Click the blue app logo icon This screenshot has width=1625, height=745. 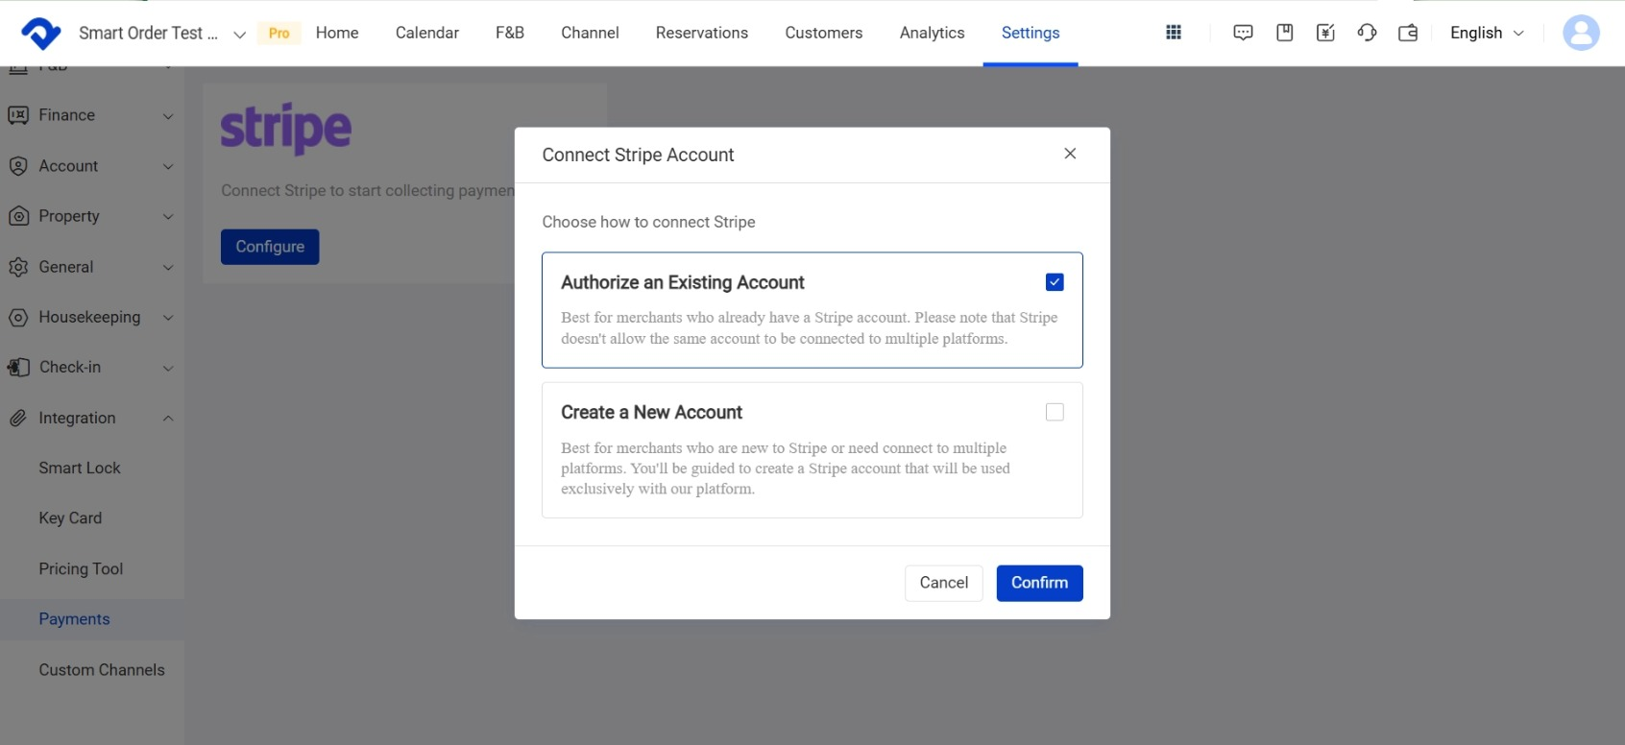[x=41, y=33]
